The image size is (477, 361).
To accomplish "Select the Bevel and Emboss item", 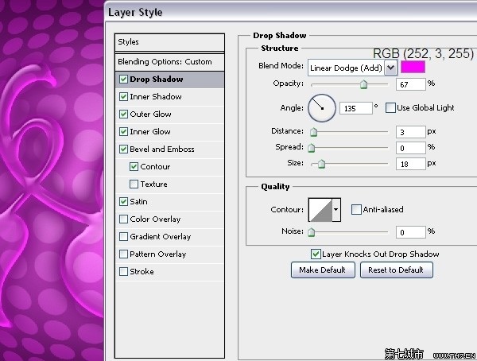I will click(162, 149).
